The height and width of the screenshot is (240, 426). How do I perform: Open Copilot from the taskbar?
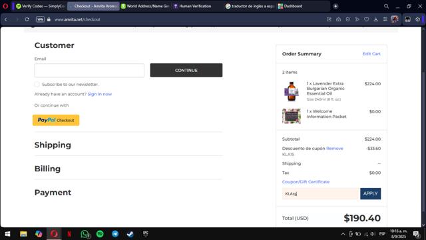(x=39, y=234)
